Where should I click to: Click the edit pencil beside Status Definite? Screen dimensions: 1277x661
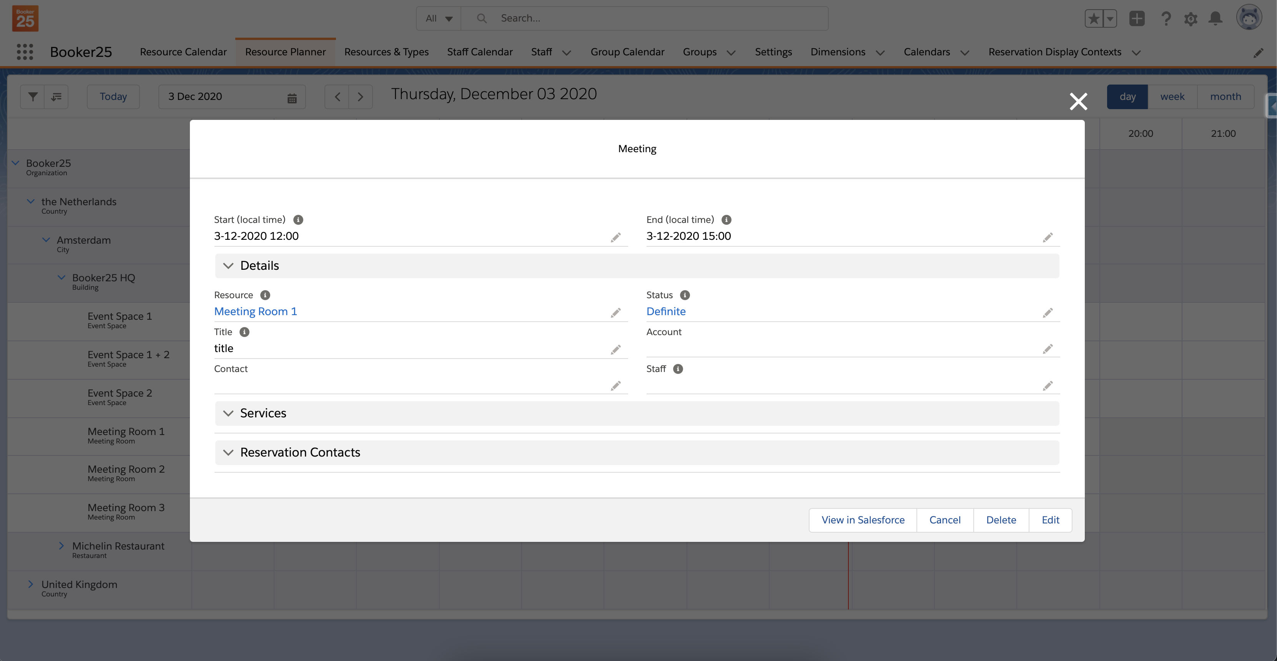coord(1048,313)
